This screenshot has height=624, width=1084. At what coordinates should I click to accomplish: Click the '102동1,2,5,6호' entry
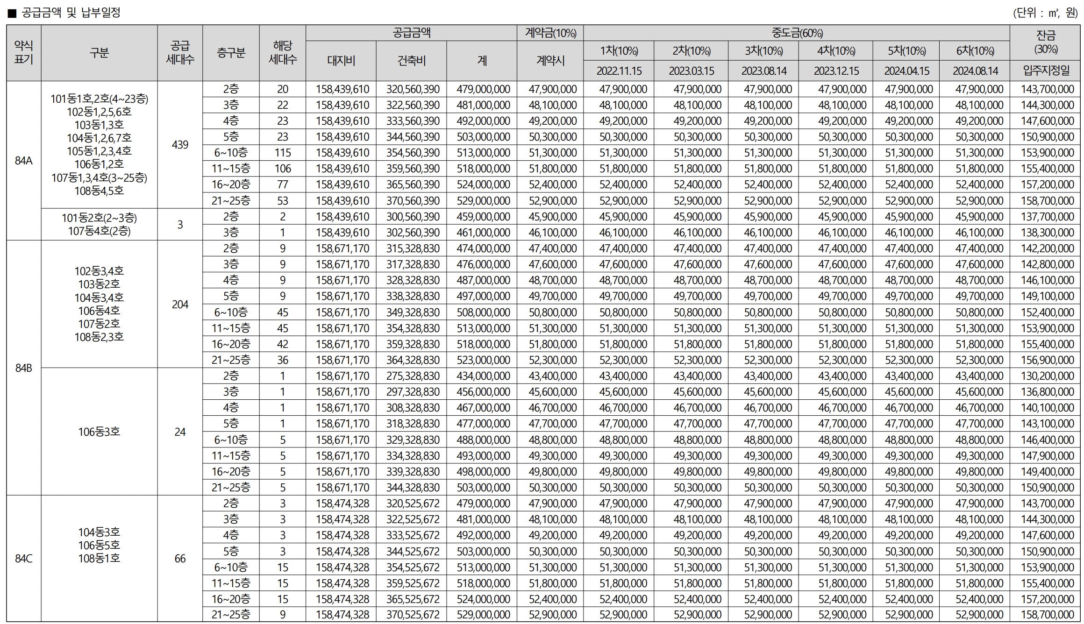(99, 112)
